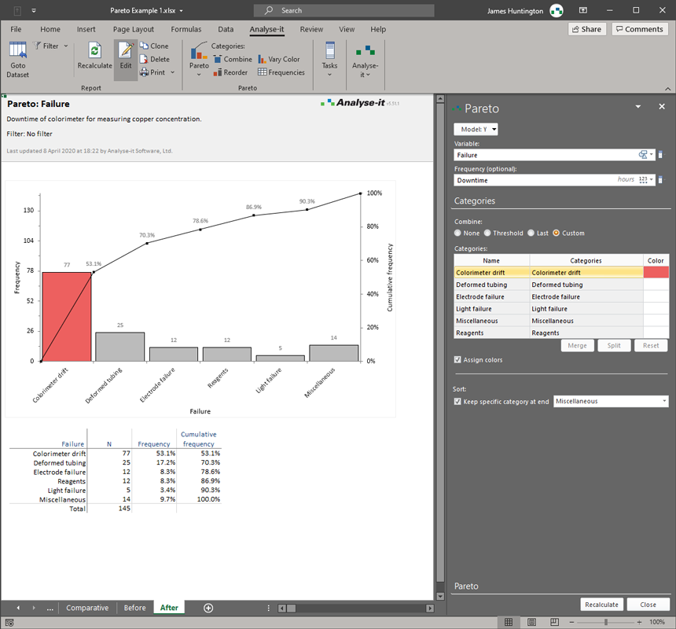Select the Threshold combine option
The height and width of the screenshot is (629, 676).
coord(487,233)
